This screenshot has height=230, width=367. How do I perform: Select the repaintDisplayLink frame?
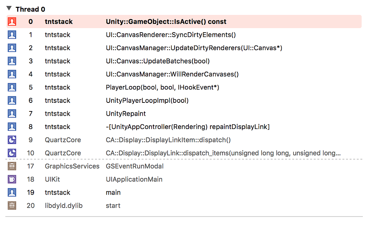pyautogui.click(x=187, y=127)
